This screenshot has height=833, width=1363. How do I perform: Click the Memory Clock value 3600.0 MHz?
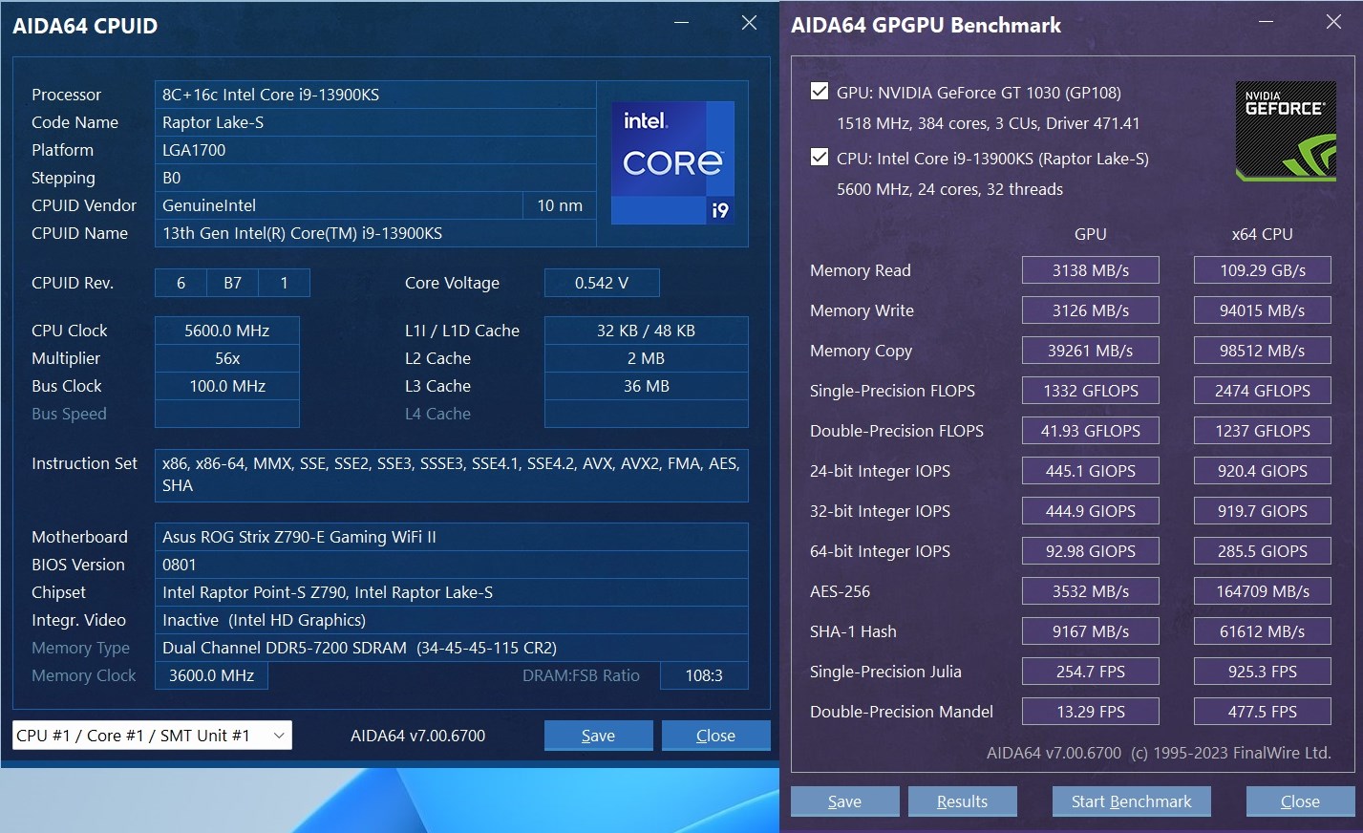click(211, 675)
